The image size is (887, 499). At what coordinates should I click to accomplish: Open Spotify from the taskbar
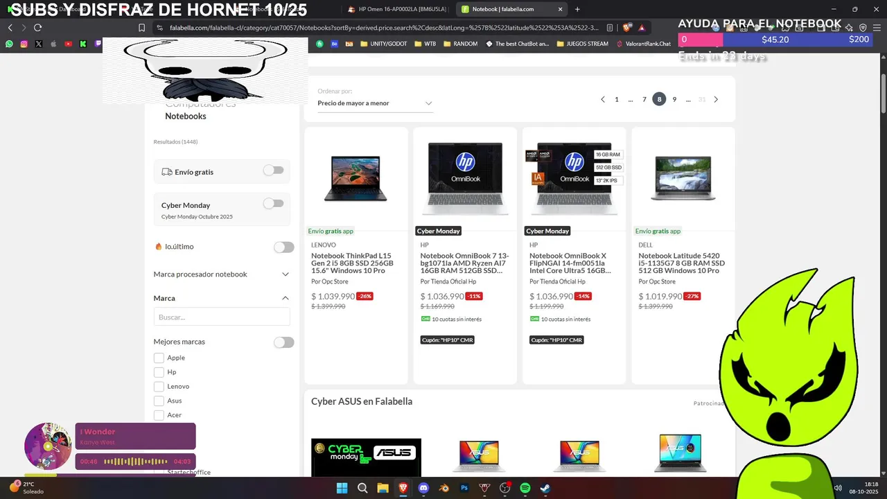coord(525,488)
